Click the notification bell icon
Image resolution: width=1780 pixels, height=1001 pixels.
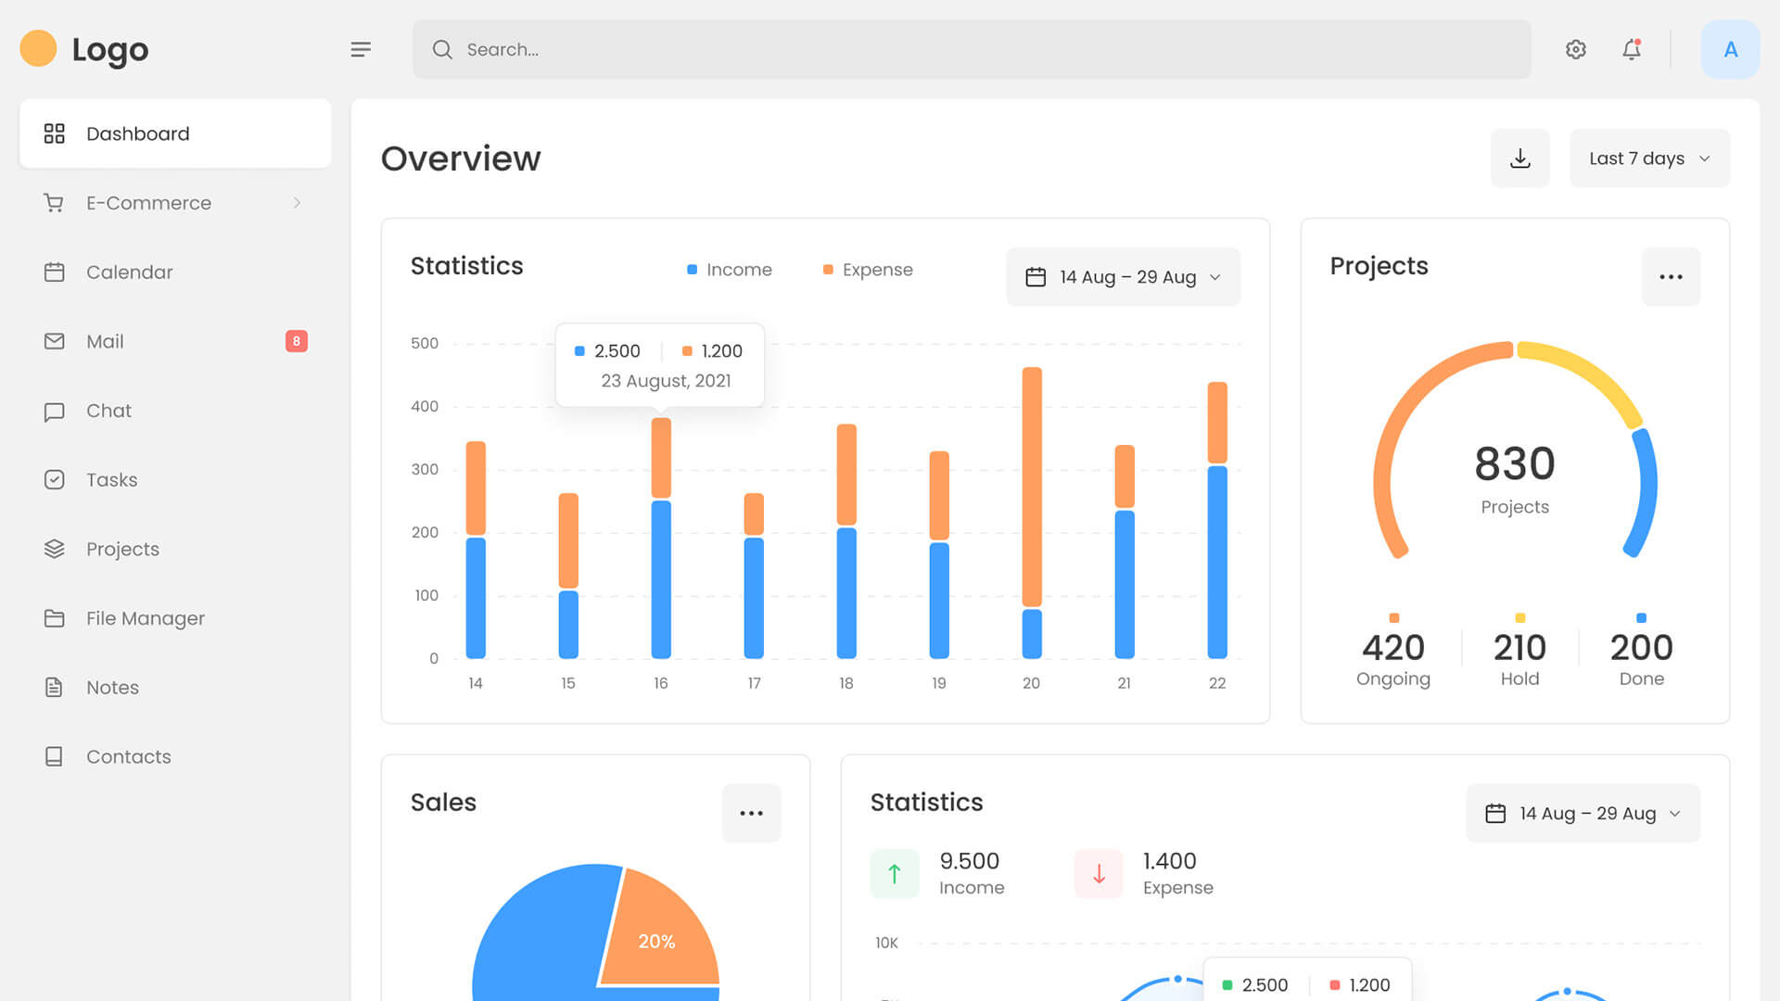1632,49
